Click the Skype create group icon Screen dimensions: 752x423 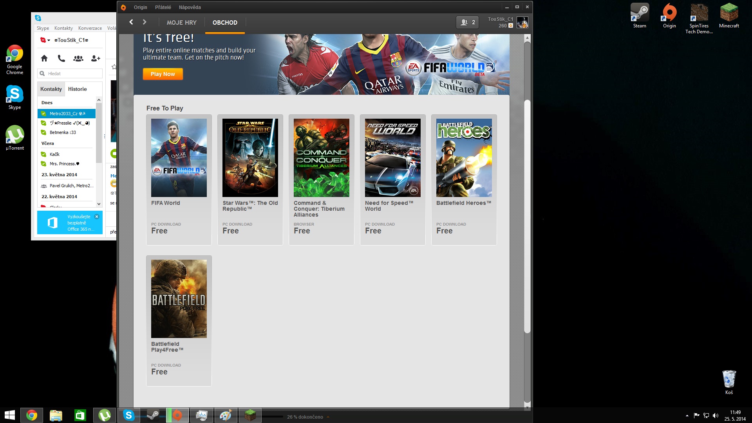78,58
